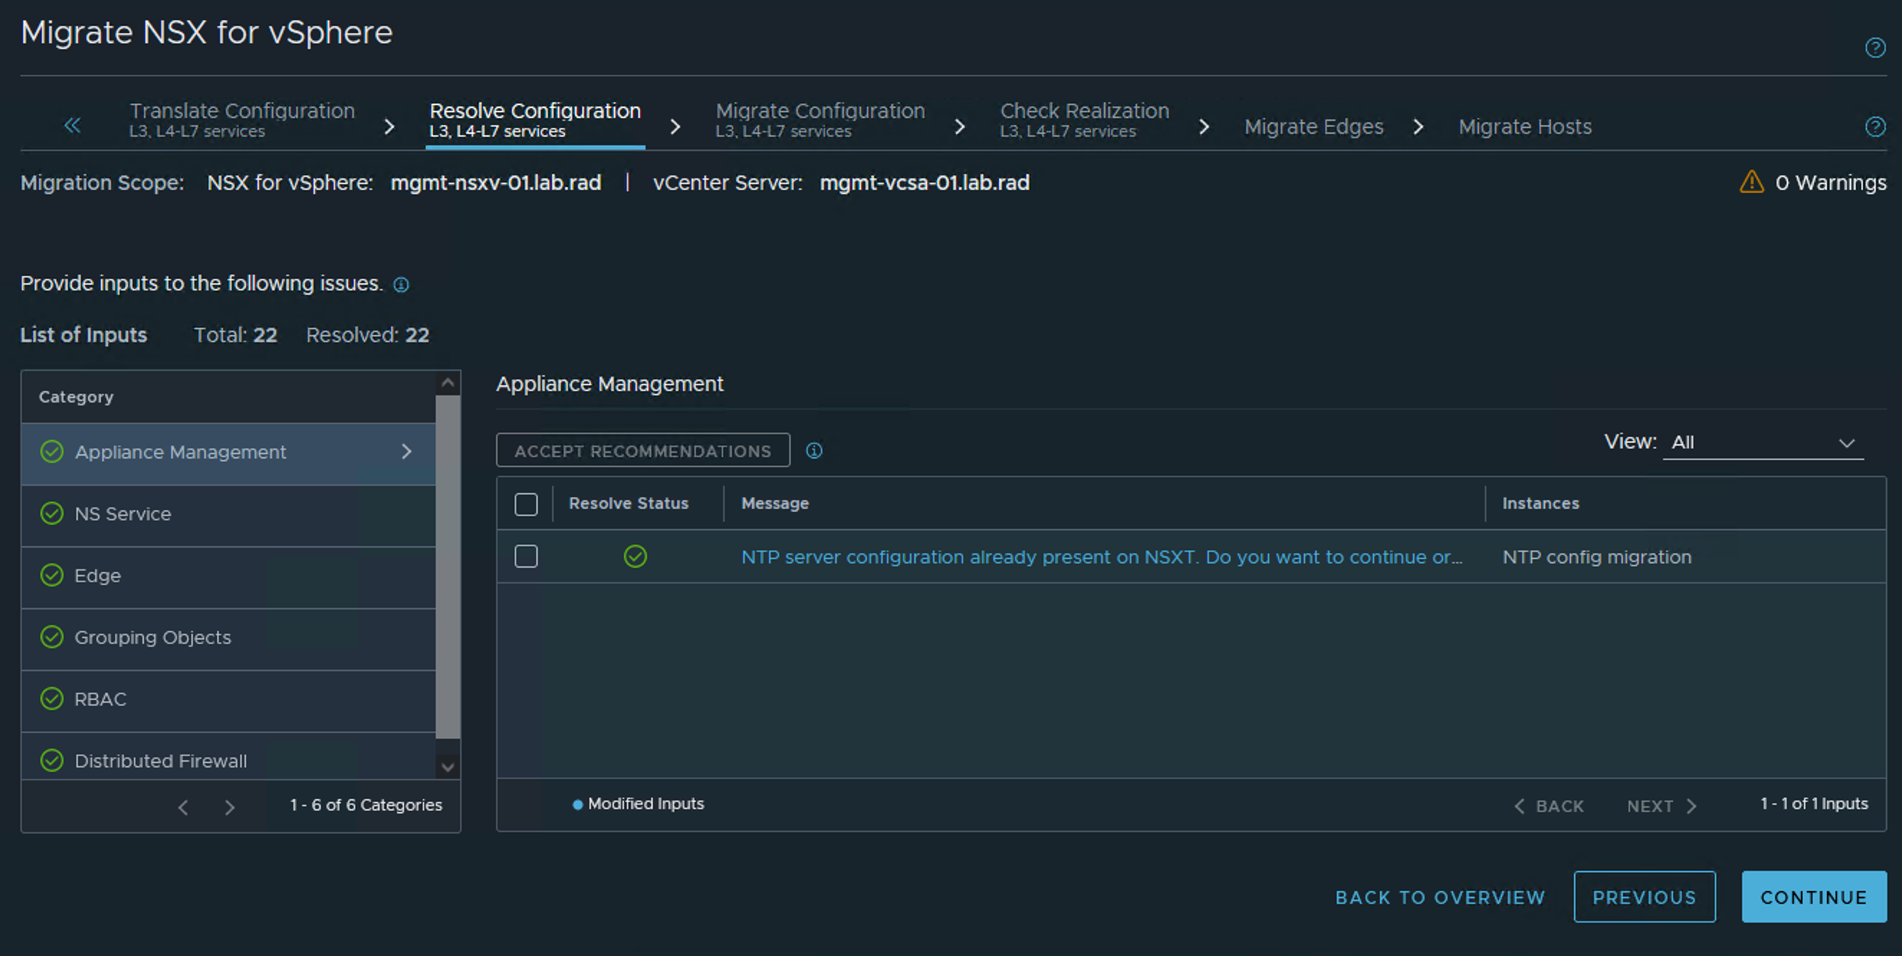
Task: Click chevron after Check Realization step
Action: click(x=1203, y=127)
